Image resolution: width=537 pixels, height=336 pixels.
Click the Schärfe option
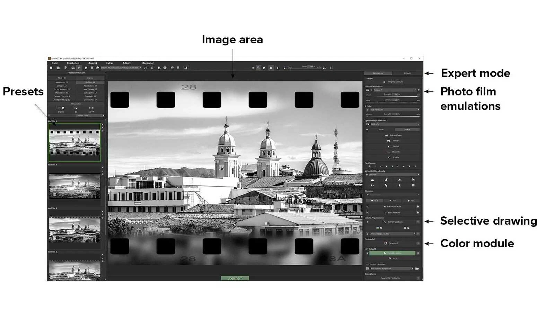(x=394, y=157)
